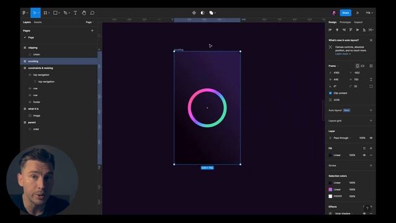Present prototype with the play icon
The height and width of the screenshot is (223, 396).
point(358,13)
